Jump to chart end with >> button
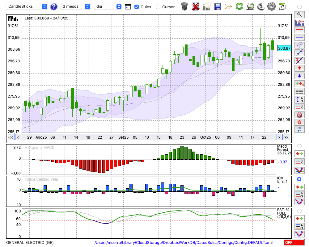This screenshot has width=309, height=247. tap(286, 137)
